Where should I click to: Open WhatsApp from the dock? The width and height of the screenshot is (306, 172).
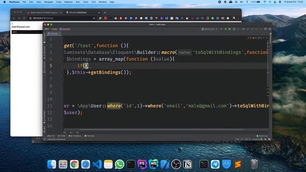(120, 164)
